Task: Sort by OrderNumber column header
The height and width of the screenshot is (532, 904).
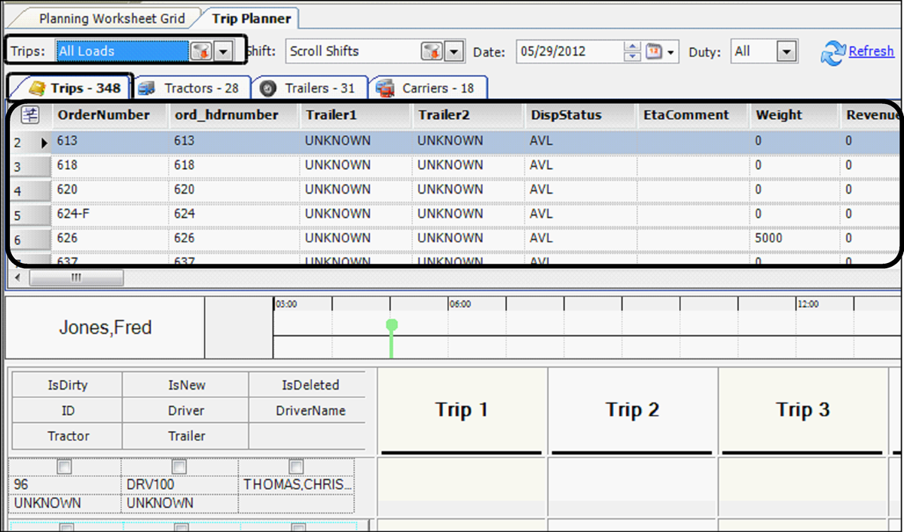Action: (x=109, y=115)
